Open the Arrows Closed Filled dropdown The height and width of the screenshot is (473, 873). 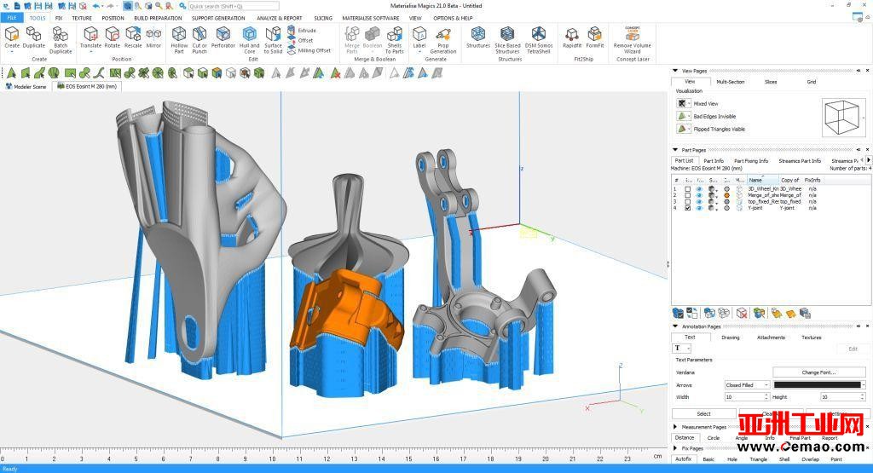coord(747,384)
